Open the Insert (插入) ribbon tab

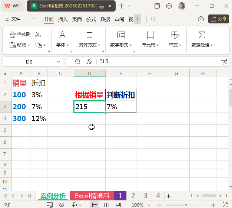click(x=63, y=19)
